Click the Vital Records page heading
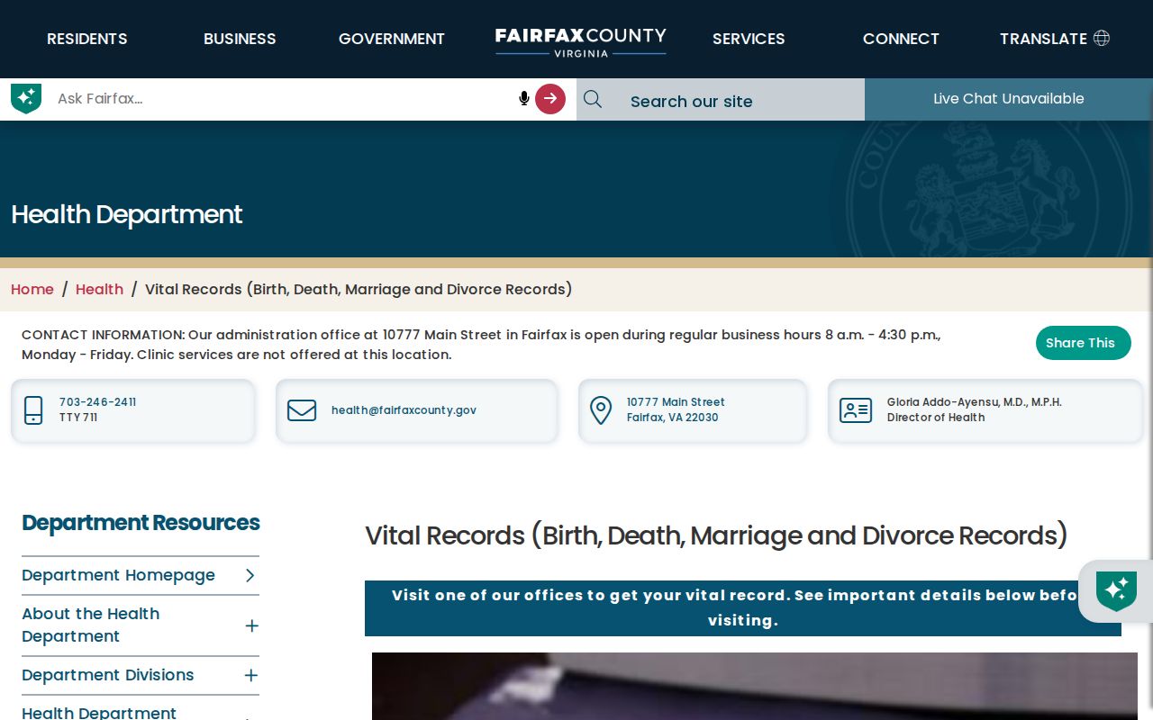Screen dimensions: 1153x720 [716, 535]
